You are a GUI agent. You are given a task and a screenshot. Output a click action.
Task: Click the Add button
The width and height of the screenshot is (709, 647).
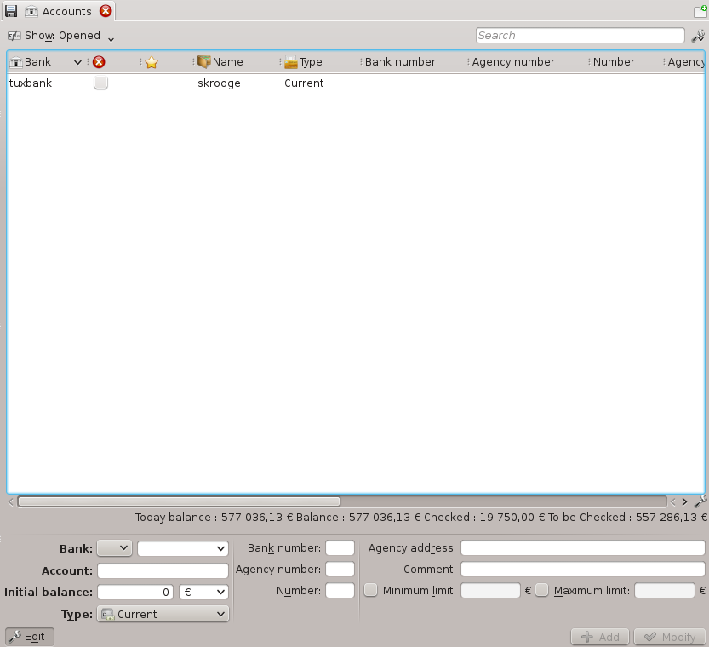(x=600, y=637)
